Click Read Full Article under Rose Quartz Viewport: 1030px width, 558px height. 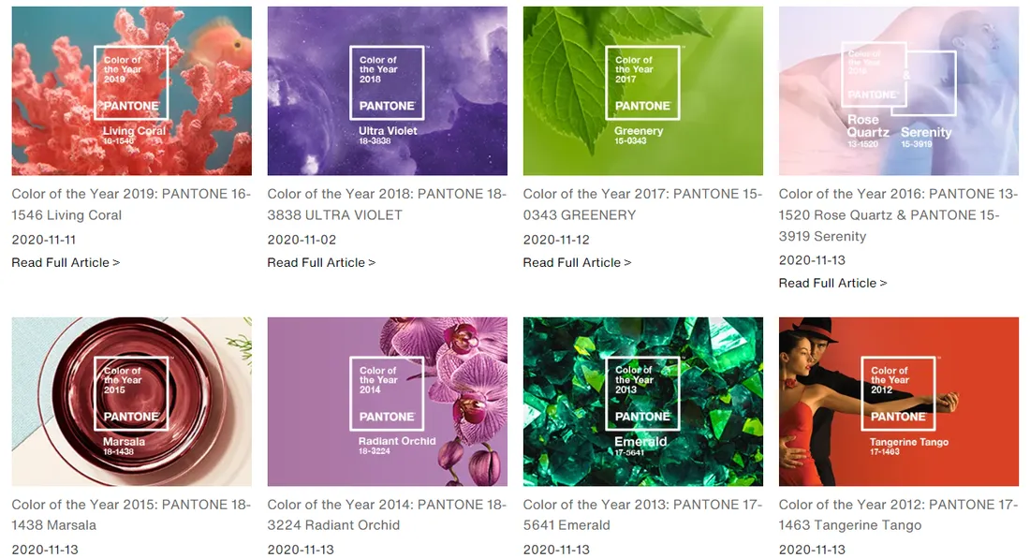(833, 283)
